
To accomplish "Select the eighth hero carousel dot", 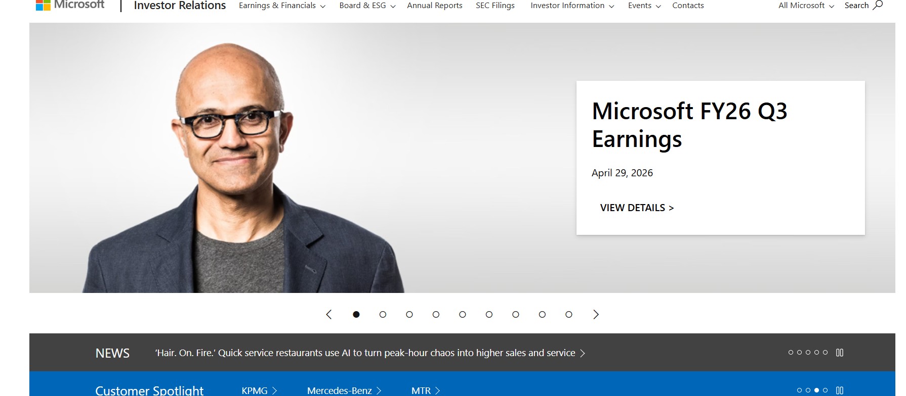I will pyautogui.click(x=542, y=314).
